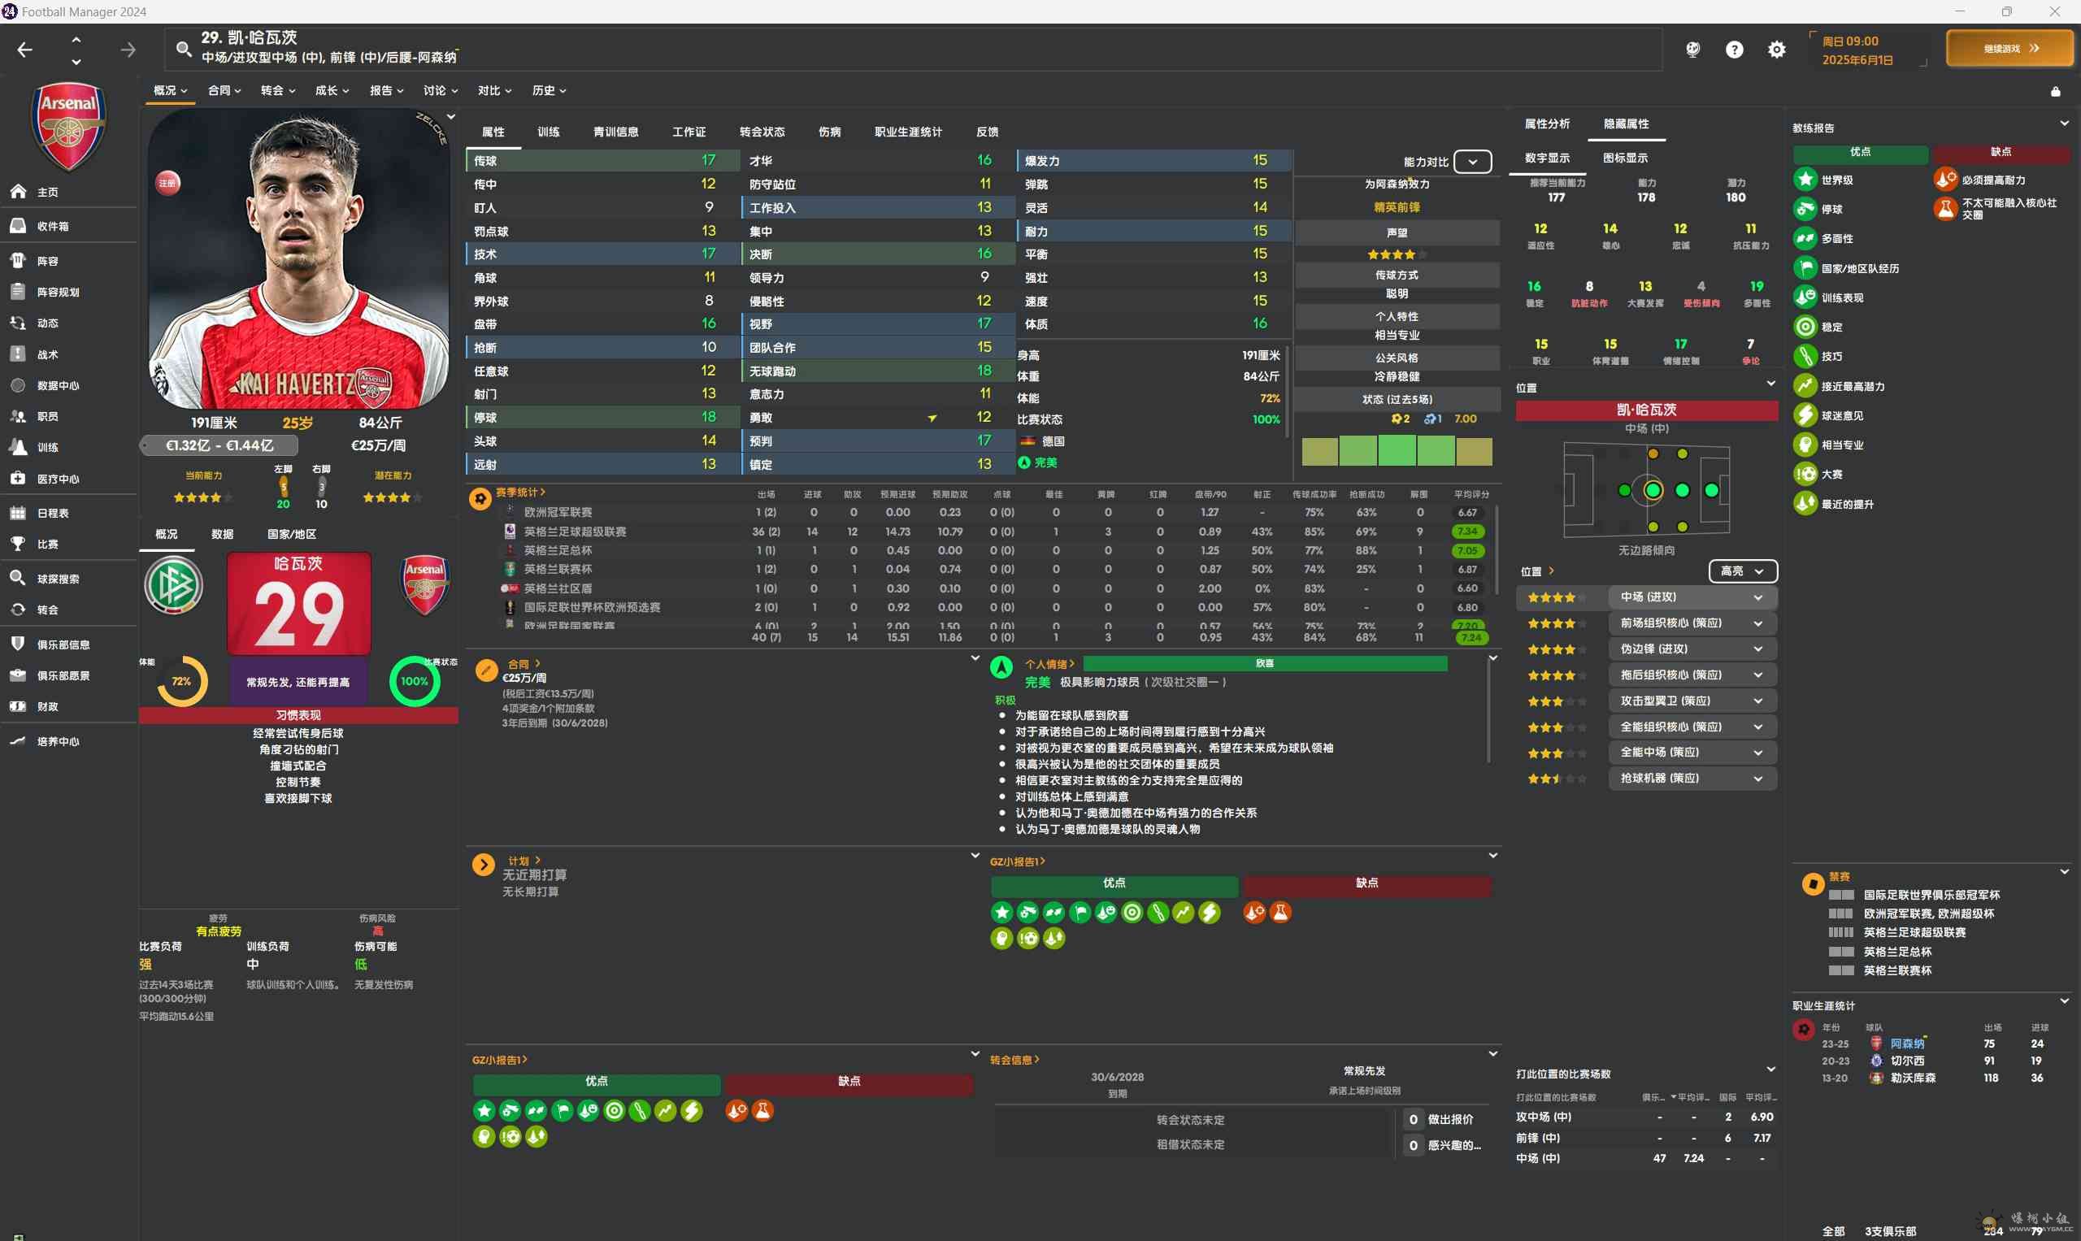Collapse the 禁赛 panel chevron

2064,871
